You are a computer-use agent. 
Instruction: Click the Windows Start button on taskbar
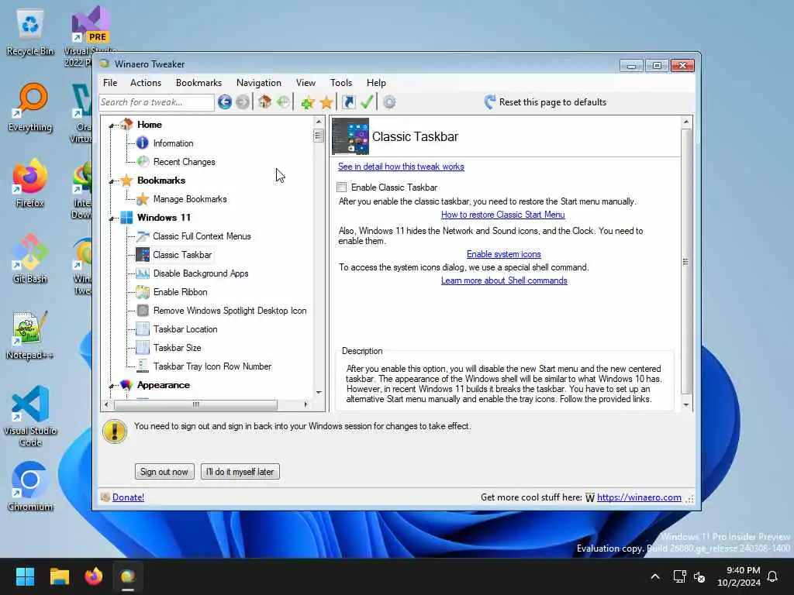(x=25, y=576)
